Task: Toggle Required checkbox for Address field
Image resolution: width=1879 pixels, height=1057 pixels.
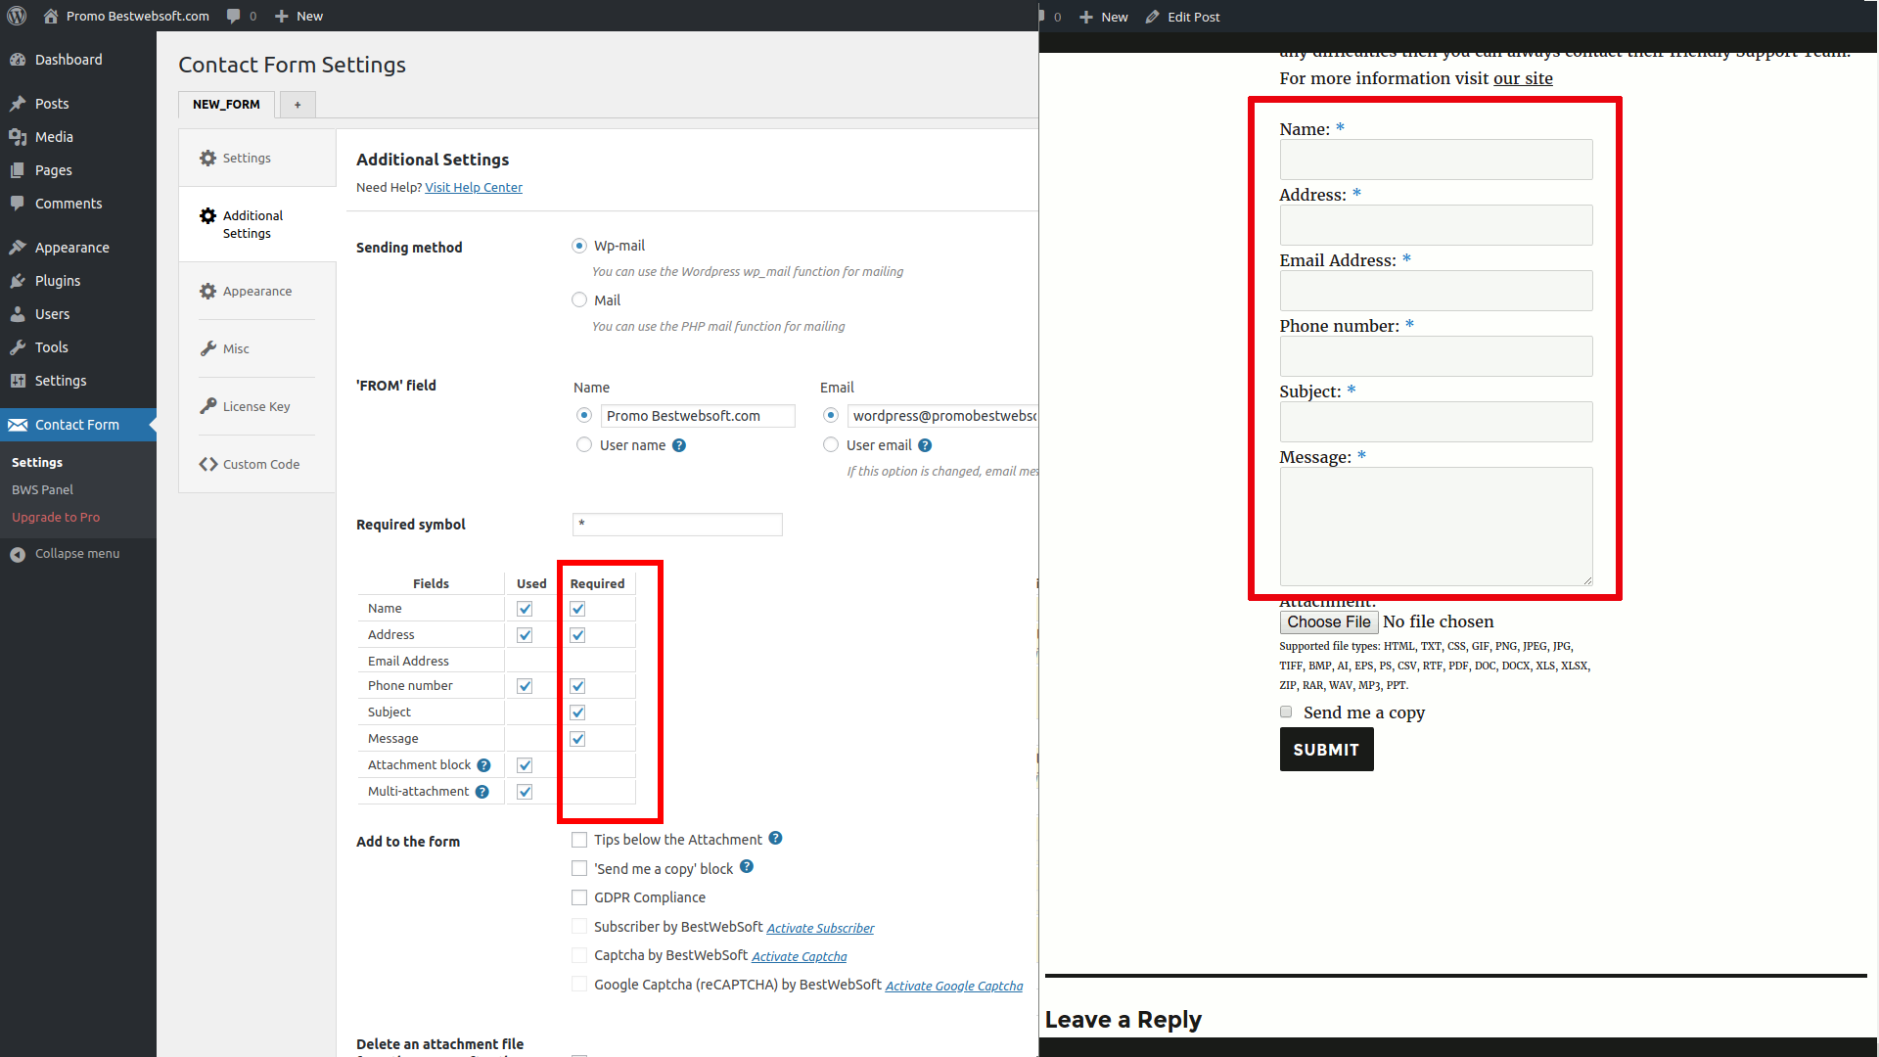Action: click(577, 635)
